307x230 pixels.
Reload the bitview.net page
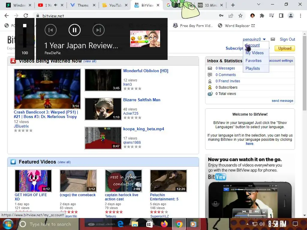coord(26,16)
